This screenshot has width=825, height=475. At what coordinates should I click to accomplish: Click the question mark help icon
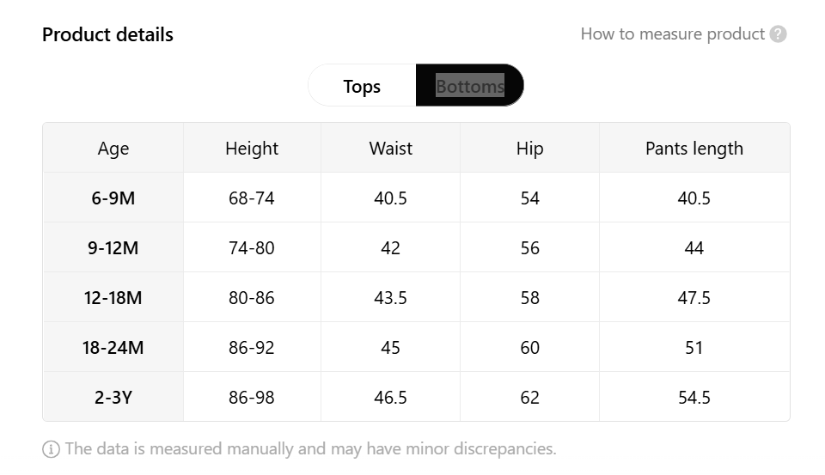(778, 34)
